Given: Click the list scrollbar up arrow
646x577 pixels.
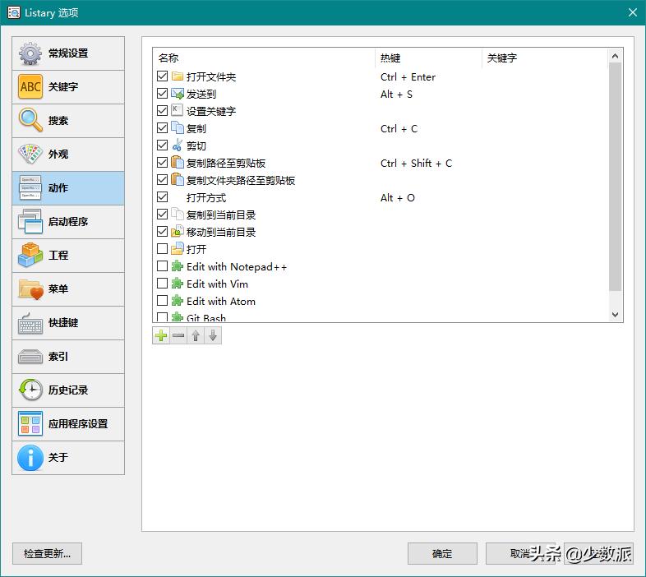Looking at the screenshot, I should (x=615, y=56).
